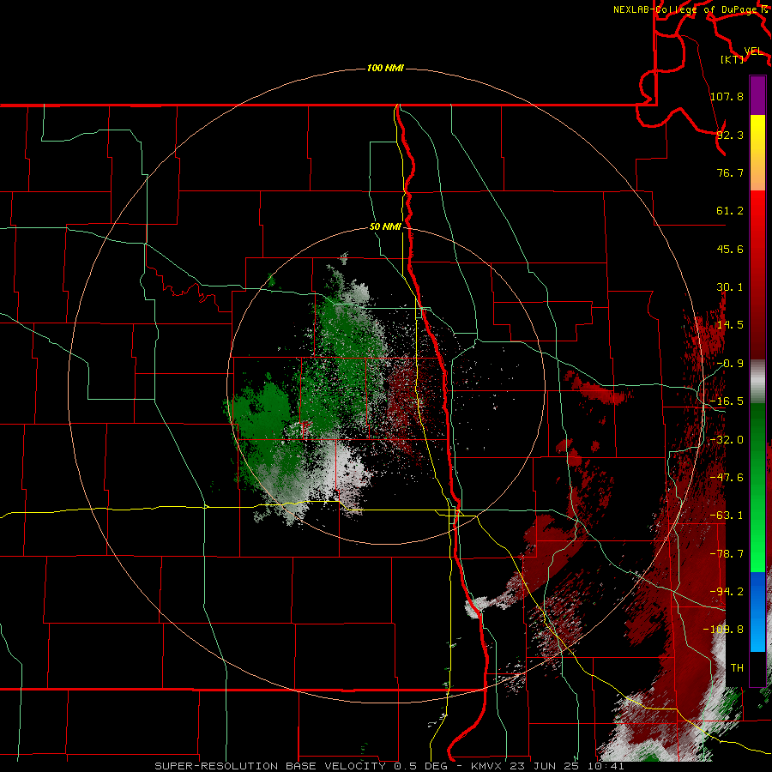772x772 pixels.
Task: Click the -0.9 value on the velocity scale
Action: coord(730,364)
